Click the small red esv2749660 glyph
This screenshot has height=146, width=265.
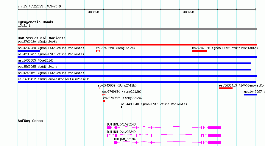(104, 95)
